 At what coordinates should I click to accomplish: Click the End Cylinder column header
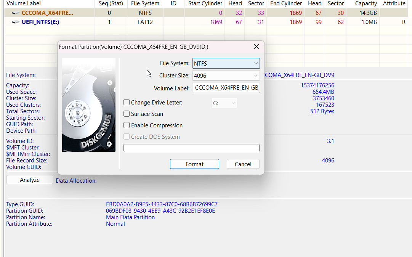(x=286, y=3)
